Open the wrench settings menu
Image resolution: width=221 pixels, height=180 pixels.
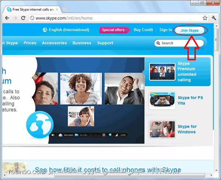pos(214,18)
